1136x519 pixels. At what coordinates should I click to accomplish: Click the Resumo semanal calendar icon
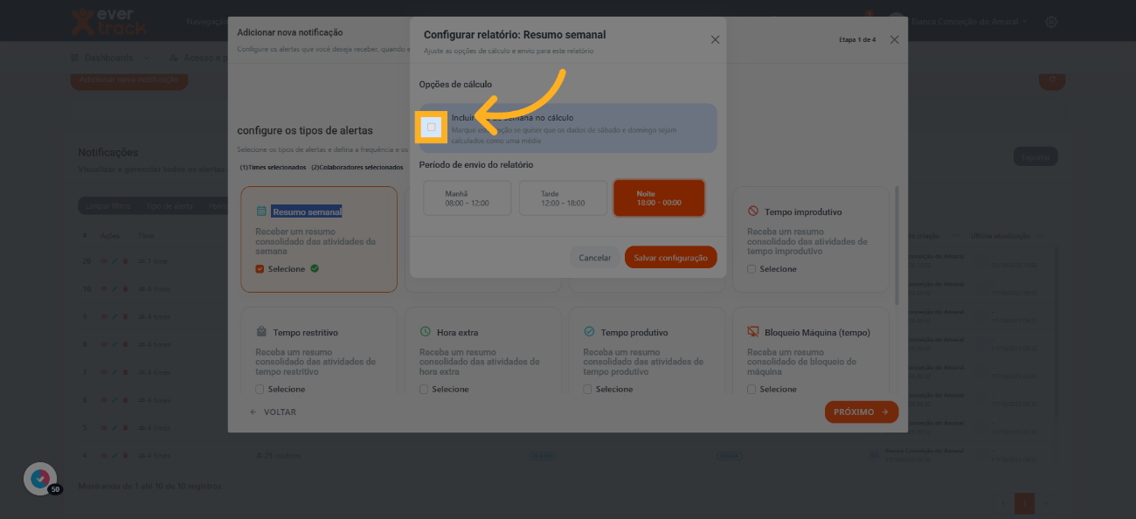[x=261, y=211]
